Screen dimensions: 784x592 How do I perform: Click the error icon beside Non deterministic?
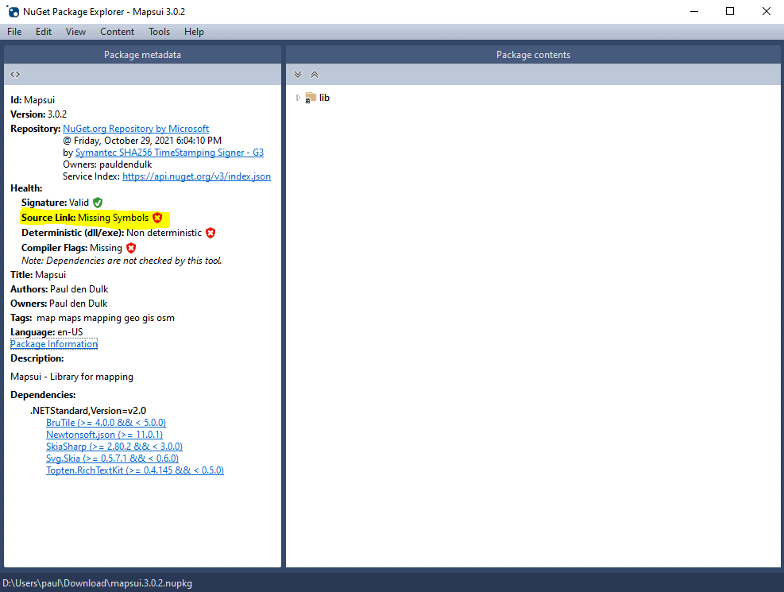(210, 233)
